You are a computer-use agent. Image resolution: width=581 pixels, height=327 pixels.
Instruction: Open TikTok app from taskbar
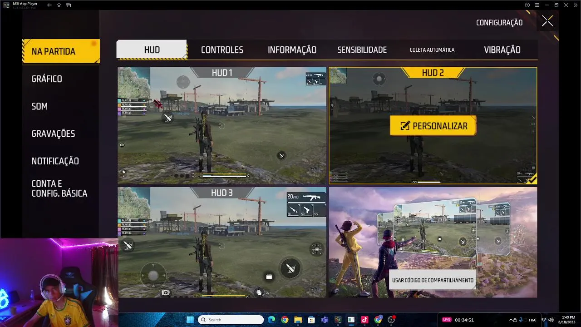tap(364, 320)
